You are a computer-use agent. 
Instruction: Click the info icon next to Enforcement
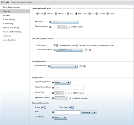click(55, 45)
